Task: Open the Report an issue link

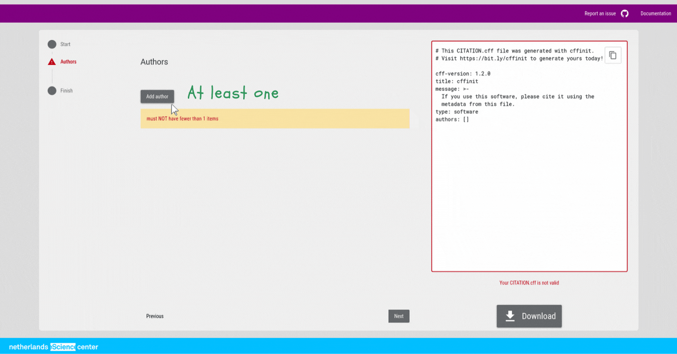Action: click(x=600, y=14)
